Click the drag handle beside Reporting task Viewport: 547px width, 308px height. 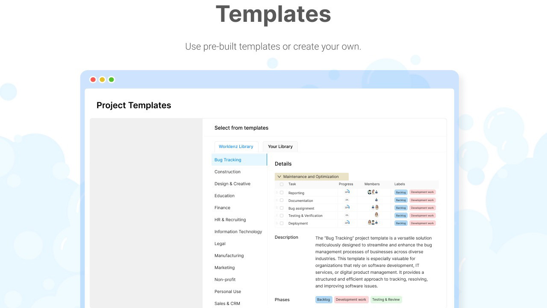pos(276,192)
